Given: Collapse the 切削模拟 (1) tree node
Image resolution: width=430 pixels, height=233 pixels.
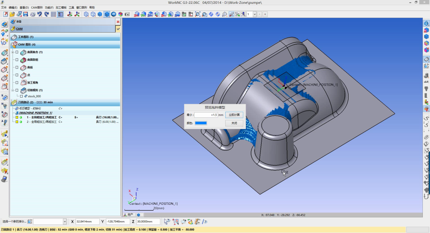Looking at the screenshot, I should (x=13, y=90).
